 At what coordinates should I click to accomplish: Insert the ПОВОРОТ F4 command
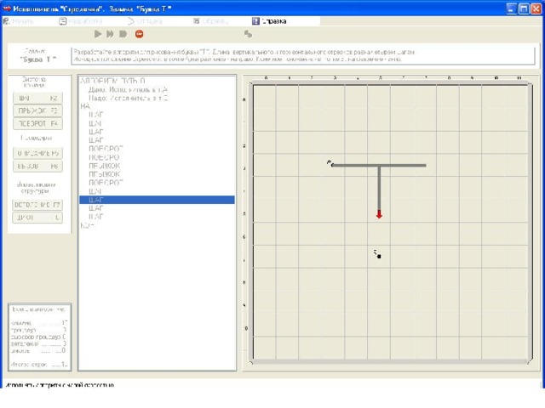(37, 124)
